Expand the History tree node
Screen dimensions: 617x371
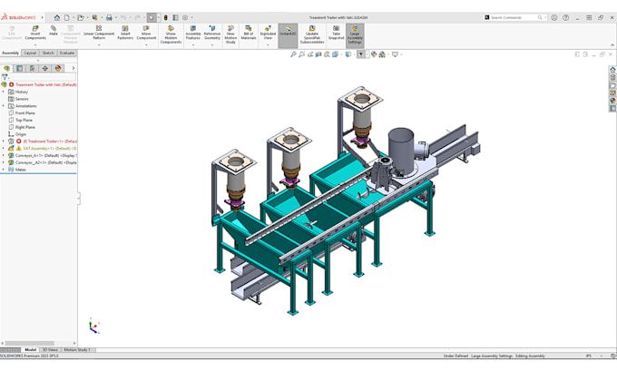point(4,92)
